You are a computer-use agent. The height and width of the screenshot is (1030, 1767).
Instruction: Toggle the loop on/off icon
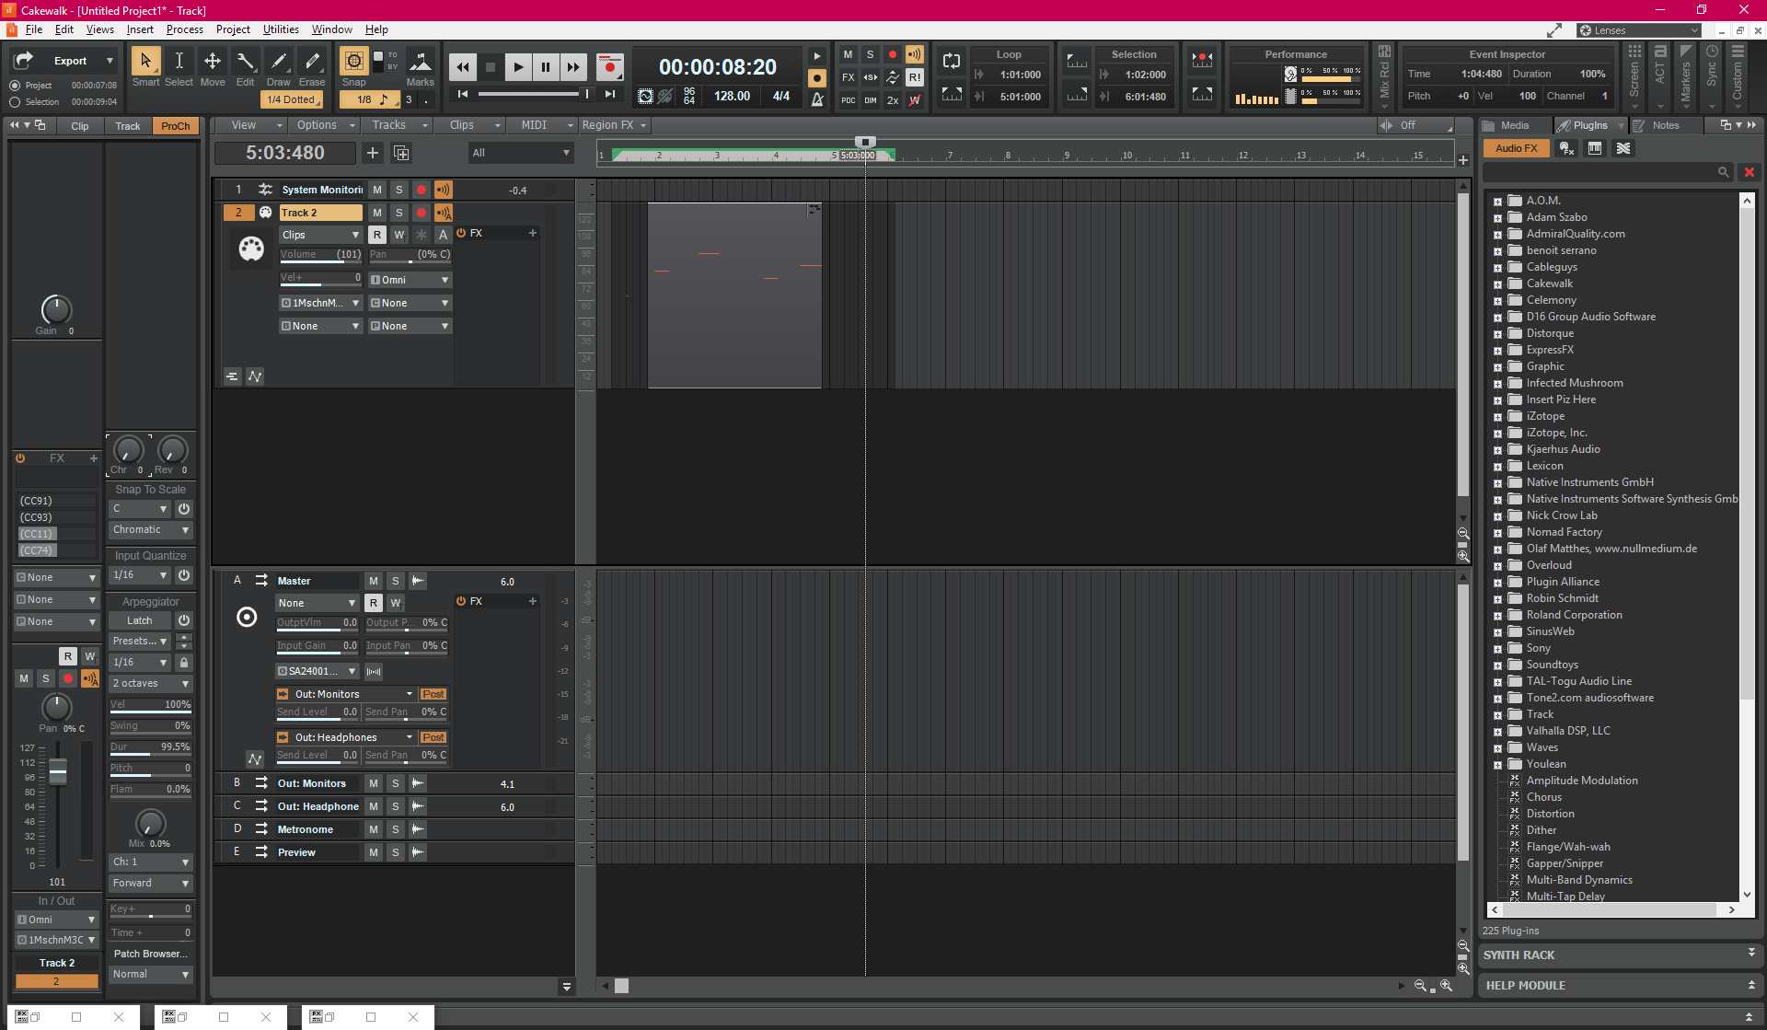952,61
